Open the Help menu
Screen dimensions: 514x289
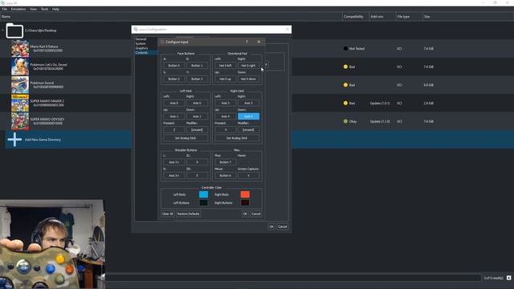click(x=55, y=9)
